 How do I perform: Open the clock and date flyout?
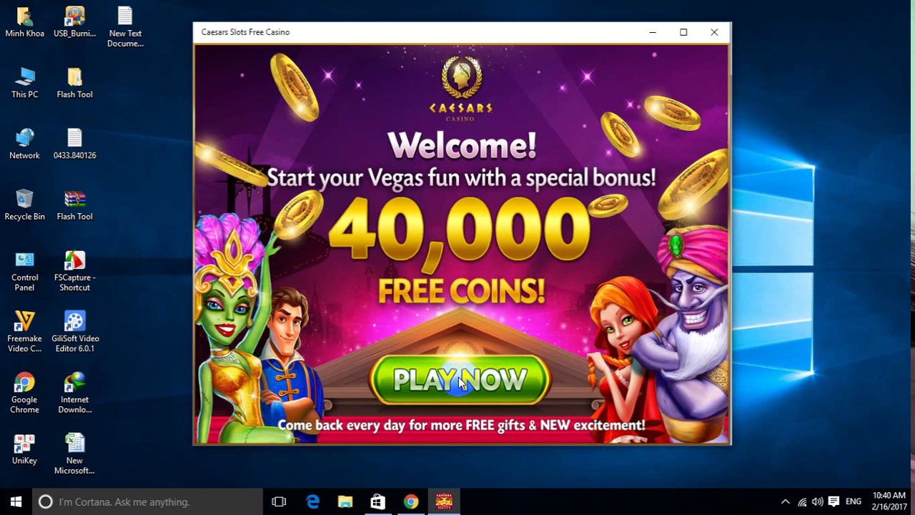click(x=889, y=501)
